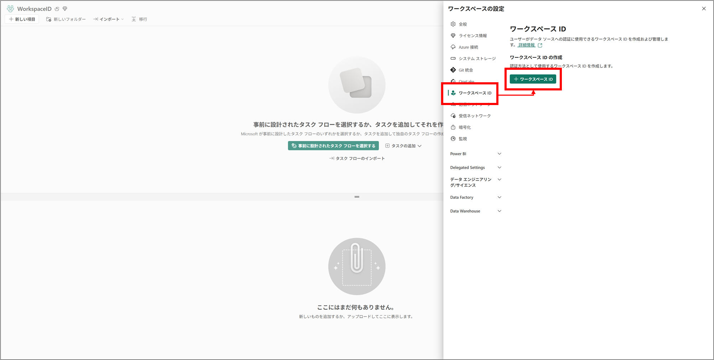
Task: Open the タスクの追加 dropdown
Action: pyautogui.click(x=403, y=146)
